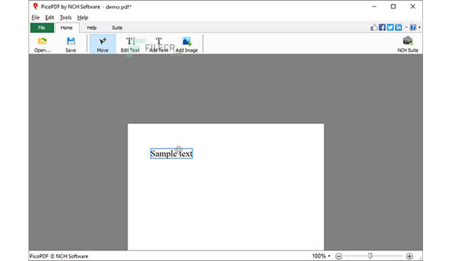Click the Add Image tool

(187, 44)
